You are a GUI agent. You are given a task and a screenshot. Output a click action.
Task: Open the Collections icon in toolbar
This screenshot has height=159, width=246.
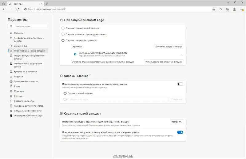tap(228, 9)
